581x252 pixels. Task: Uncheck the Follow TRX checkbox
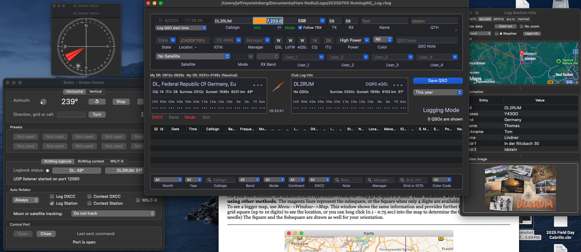point(300,28)
